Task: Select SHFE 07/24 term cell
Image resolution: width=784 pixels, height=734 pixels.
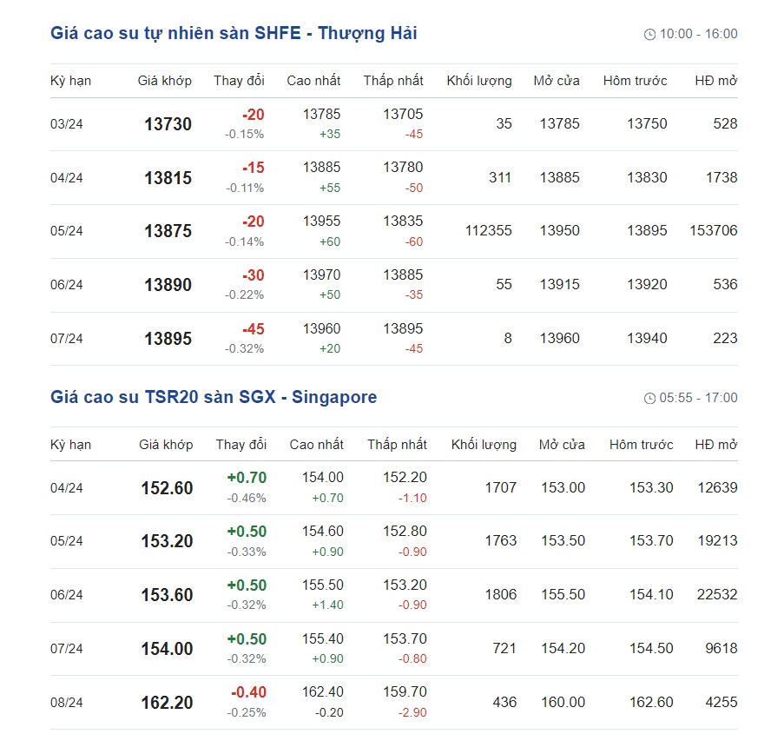Action: point(67,339)
